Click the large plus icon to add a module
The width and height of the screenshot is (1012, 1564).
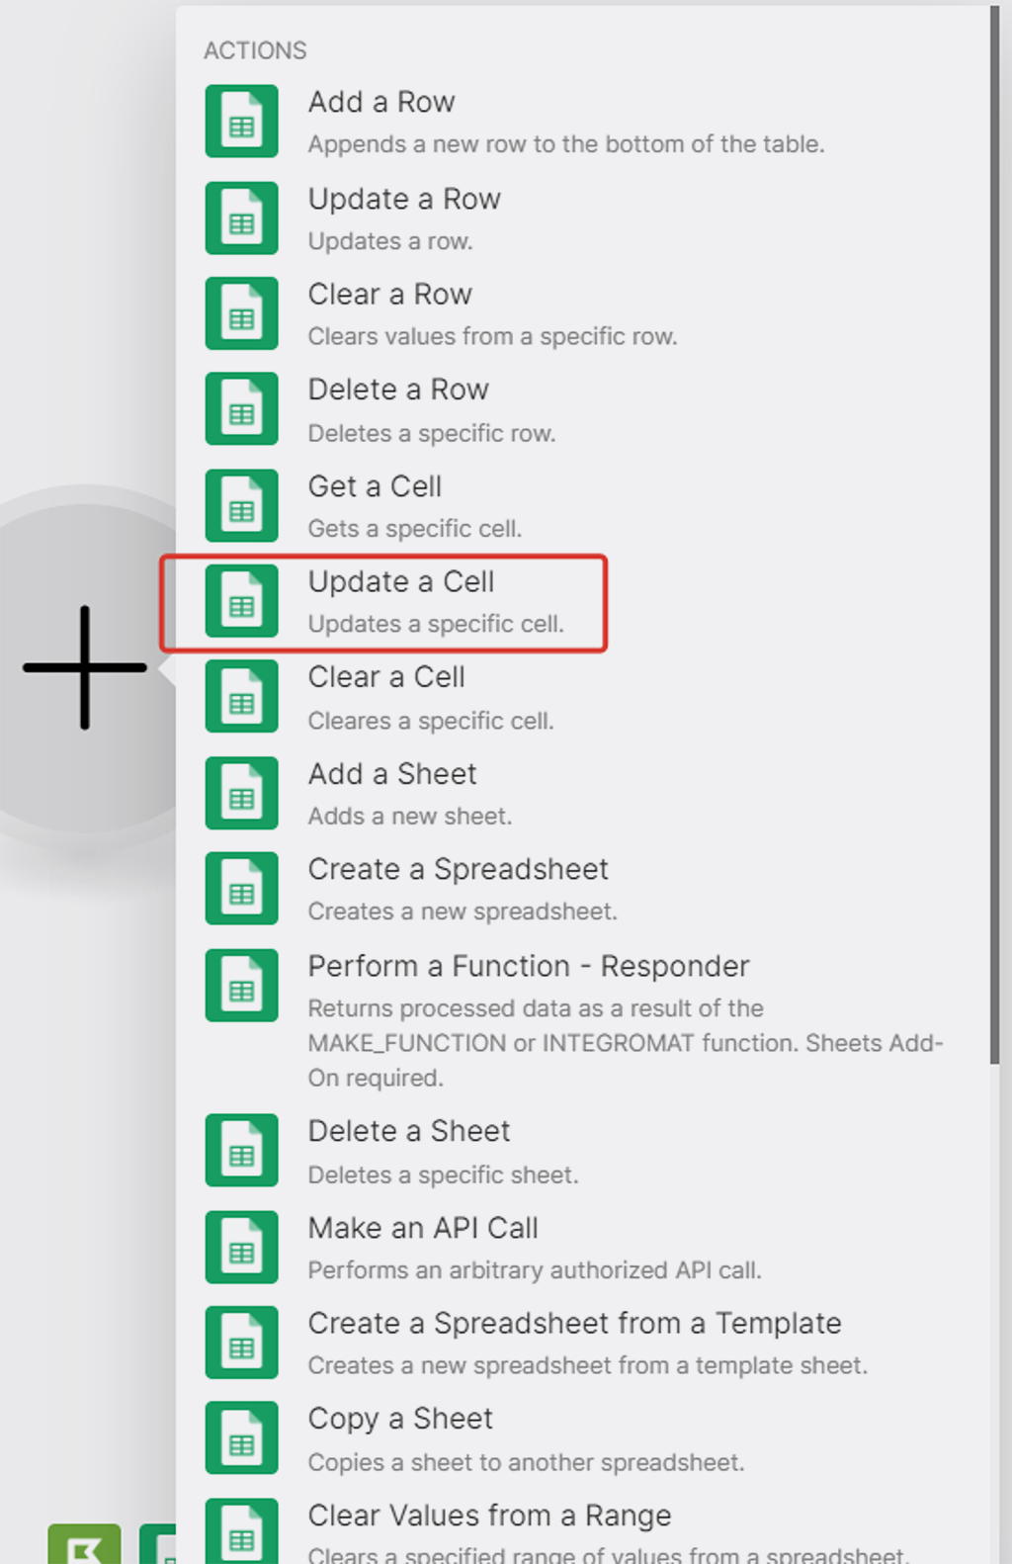point(85,667)
